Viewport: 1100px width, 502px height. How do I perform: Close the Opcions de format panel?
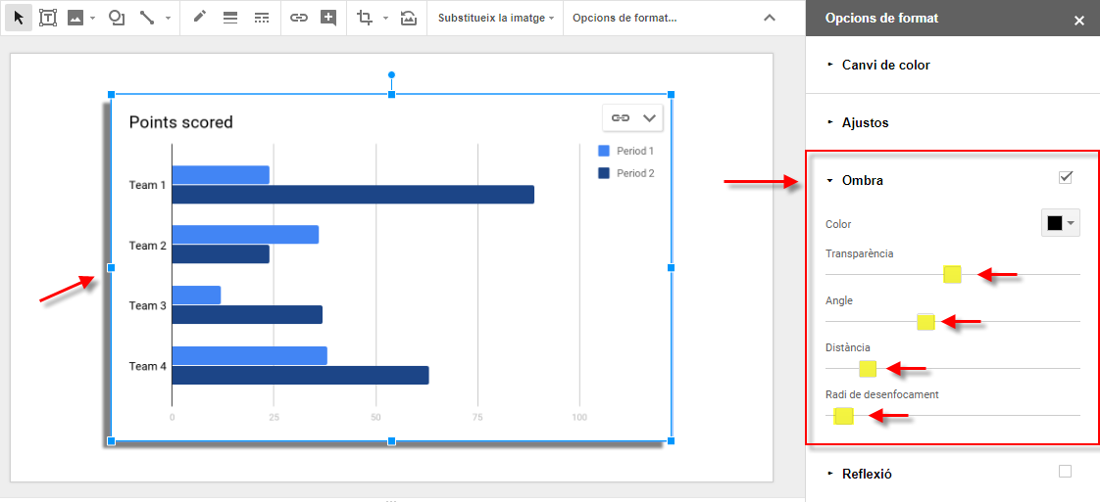[x=1079, y=21]
